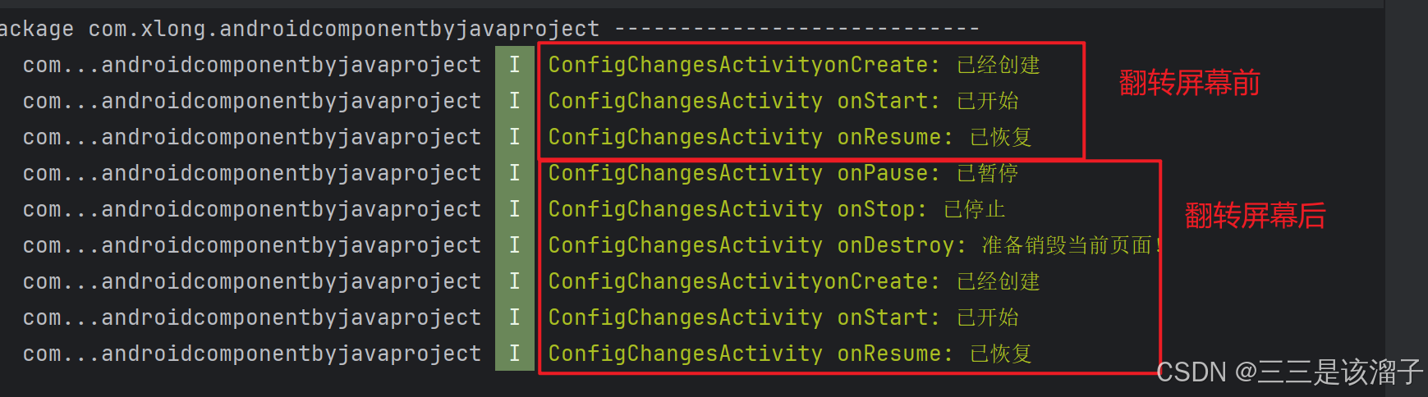This screenshot has height=397, width=1428.
Task: Click the CSDN @三三是该溜子 watermark
Action: click(x=1289, y=372)
